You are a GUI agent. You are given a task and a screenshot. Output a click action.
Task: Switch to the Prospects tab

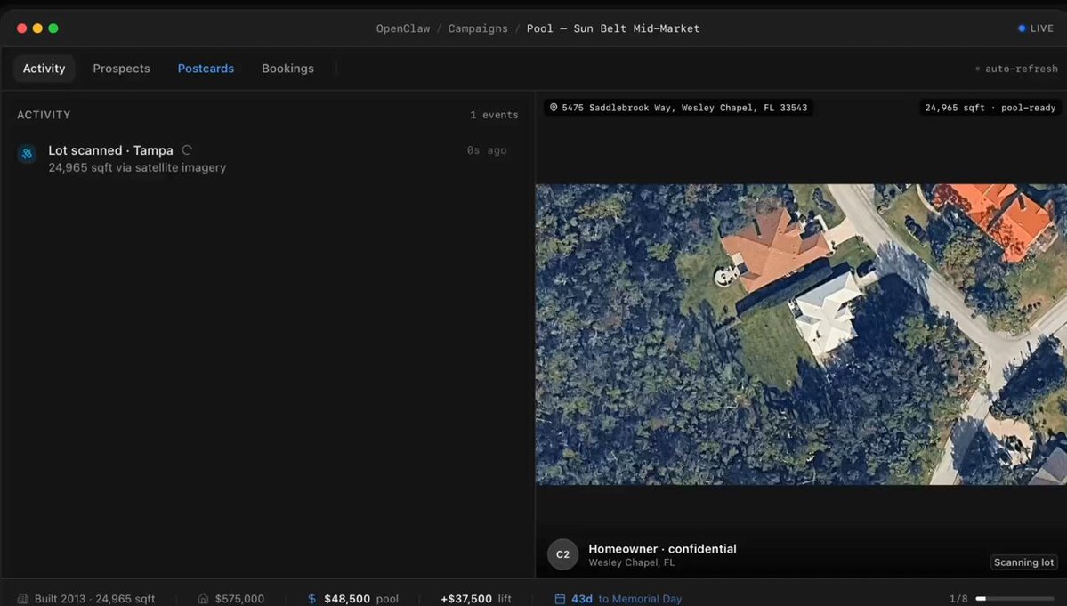tap(121, 68)
